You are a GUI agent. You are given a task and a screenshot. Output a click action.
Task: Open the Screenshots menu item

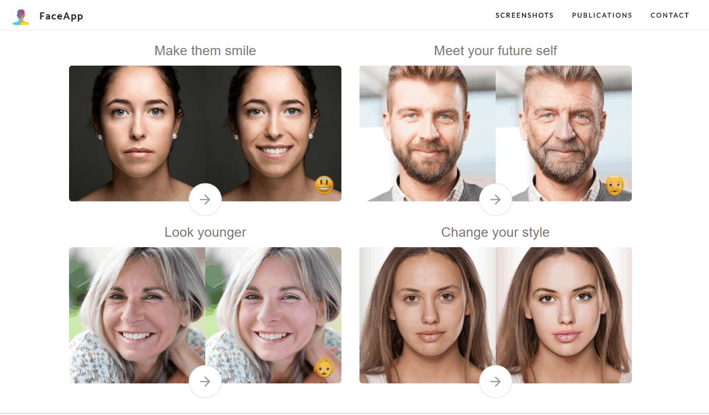tap(524, 15)
